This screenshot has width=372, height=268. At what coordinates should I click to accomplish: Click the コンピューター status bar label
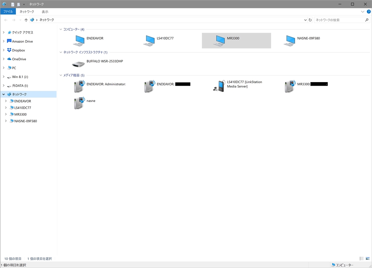pos(344,265)
